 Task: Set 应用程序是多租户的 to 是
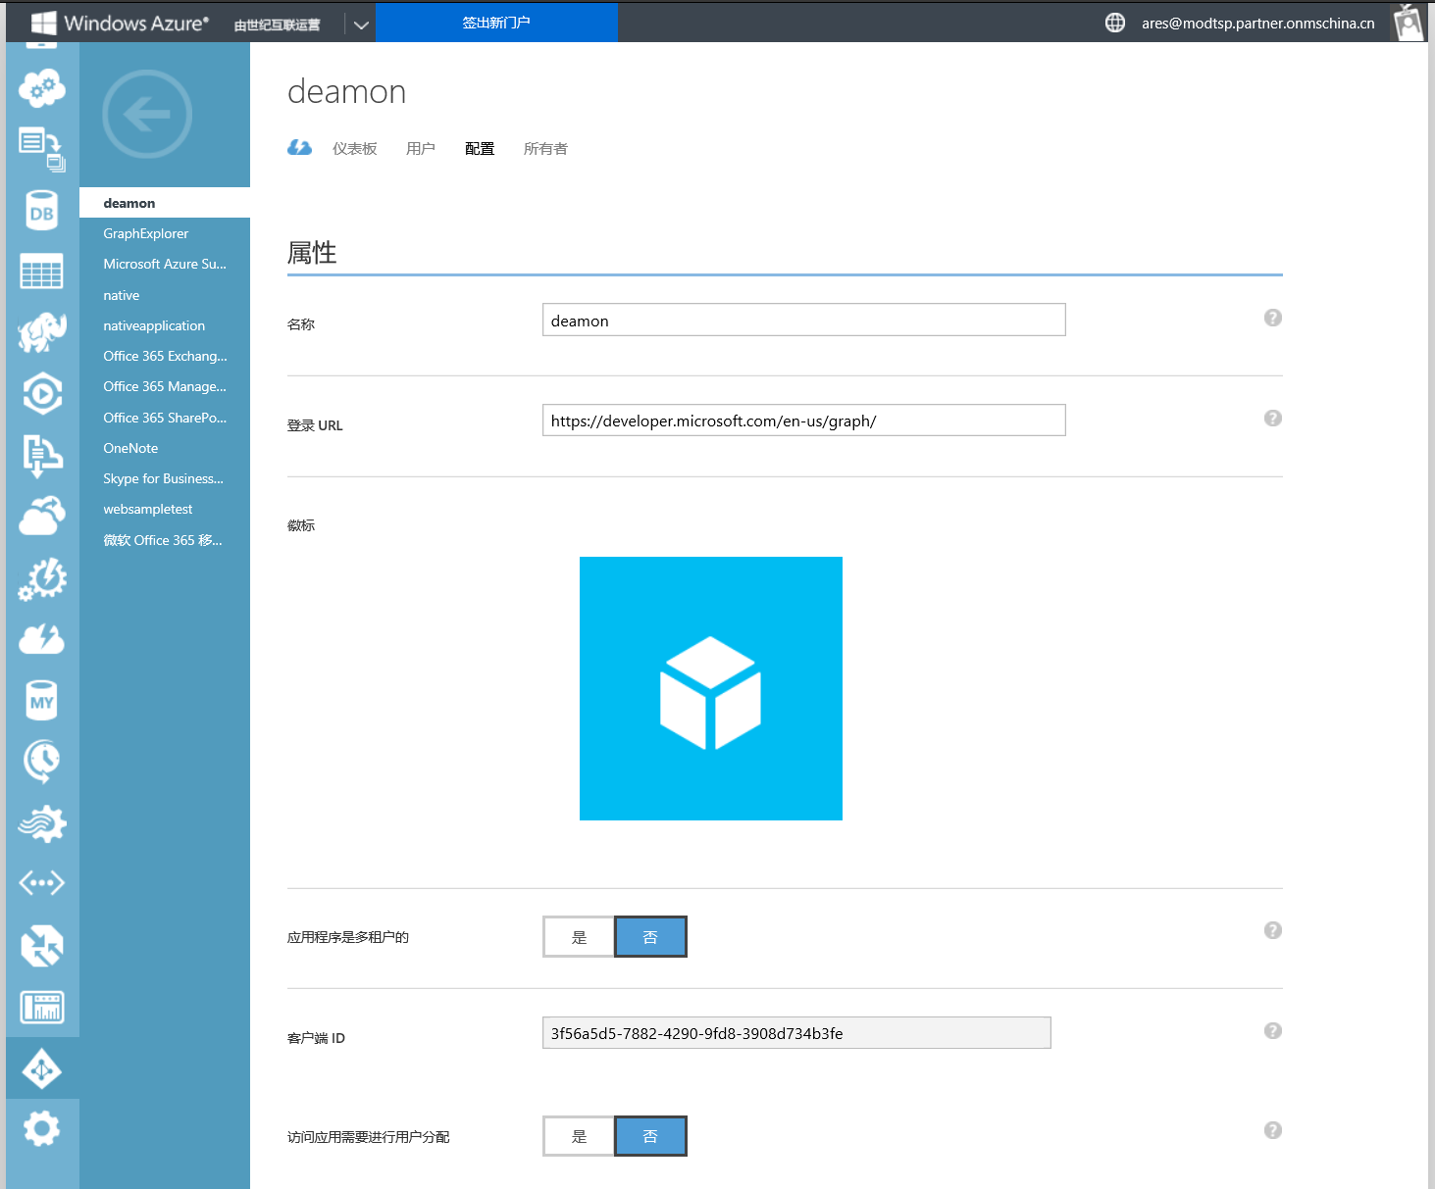pyautogui.click(x=578, y=936)
